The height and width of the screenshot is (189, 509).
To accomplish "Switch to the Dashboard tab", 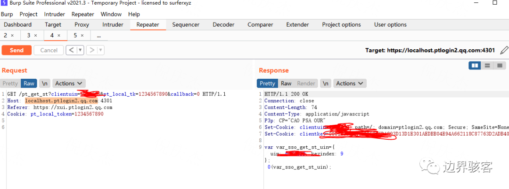I will coord(18,24).
